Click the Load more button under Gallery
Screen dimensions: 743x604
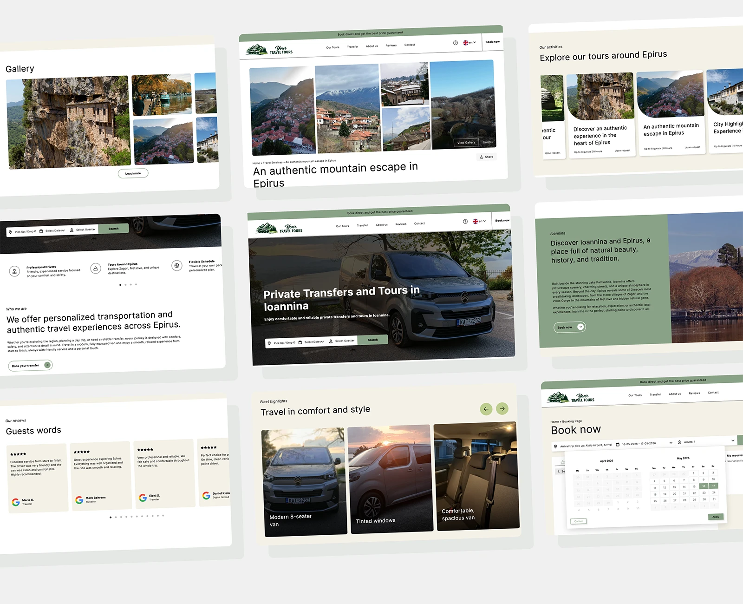(133, 173)
